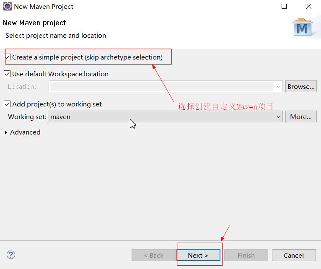Click the Location: label

point(22,87)
